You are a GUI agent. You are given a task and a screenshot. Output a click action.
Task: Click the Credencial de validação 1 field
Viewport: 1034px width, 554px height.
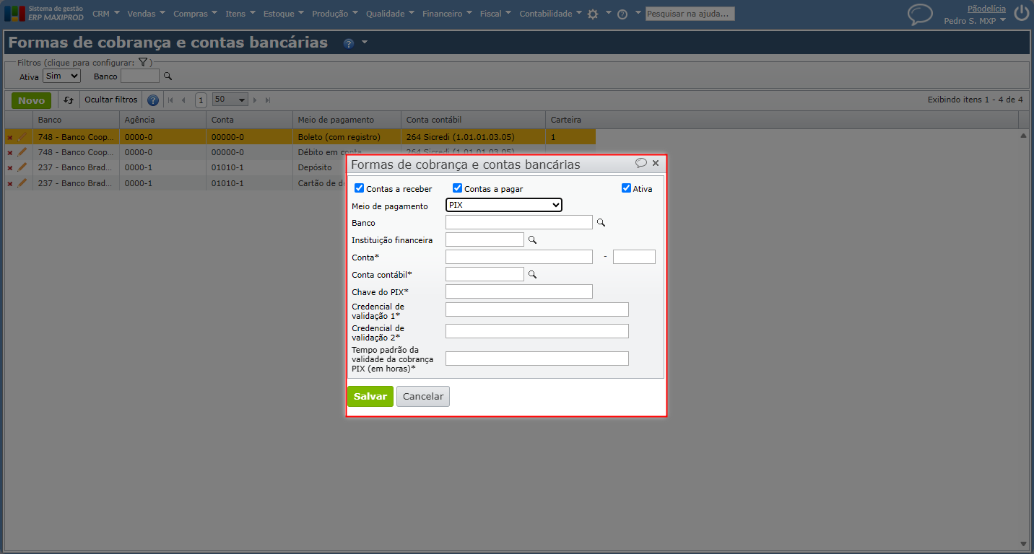tap(537, 309)
